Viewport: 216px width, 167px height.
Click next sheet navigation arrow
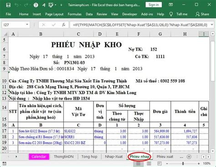(x=16, y=157)
